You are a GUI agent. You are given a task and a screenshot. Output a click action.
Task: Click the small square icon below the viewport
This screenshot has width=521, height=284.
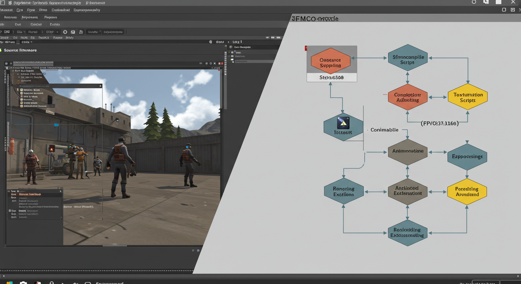coord(198,250)
